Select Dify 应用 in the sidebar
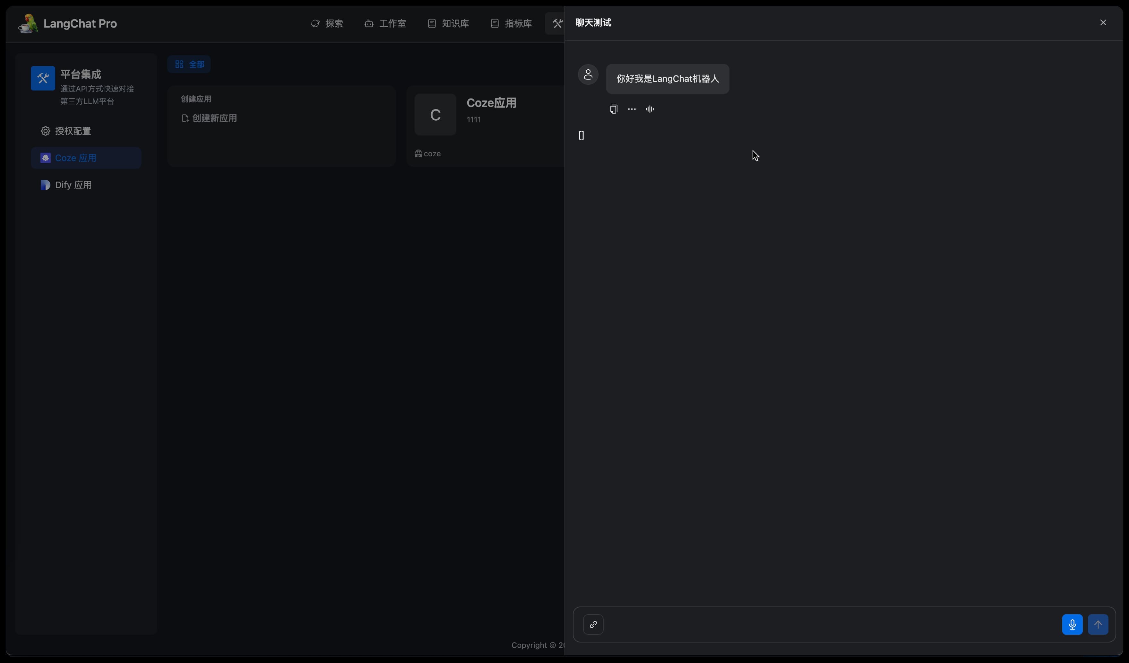 click(86, 185)
